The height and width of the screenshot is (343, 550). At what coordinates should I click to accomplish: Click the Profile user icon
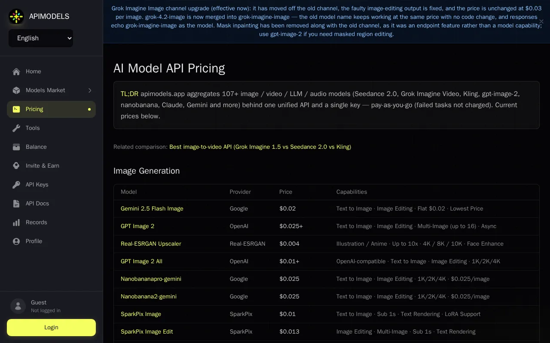16,241
